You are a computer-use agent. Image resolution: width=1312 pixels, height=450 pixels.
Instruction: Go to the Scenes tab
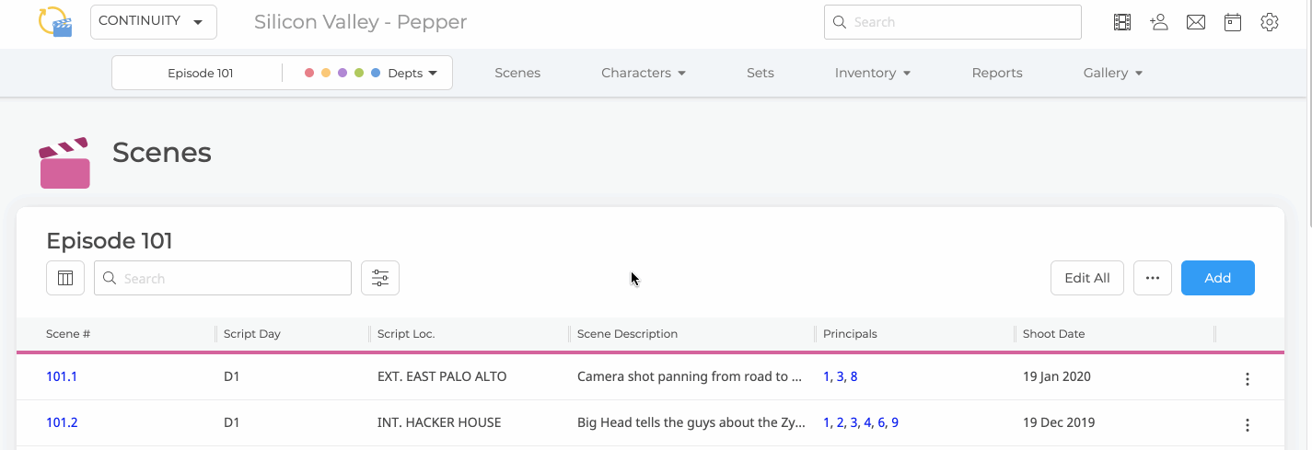click(x=517, y=73)
